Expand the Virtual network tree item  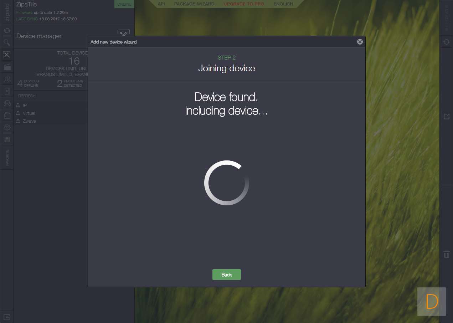pos(29,113)
